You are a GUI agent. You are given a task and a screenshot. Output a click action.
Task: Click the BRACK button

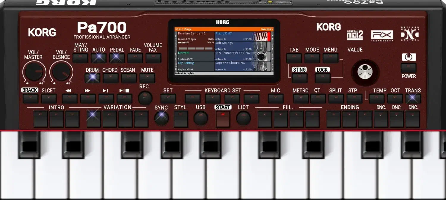point(30,99)
